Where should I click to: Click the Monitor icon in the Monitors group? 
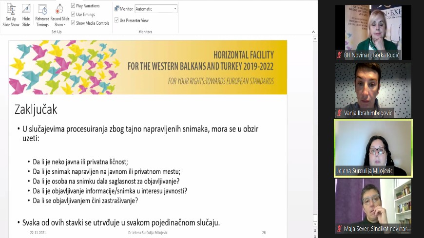(116, 9)
